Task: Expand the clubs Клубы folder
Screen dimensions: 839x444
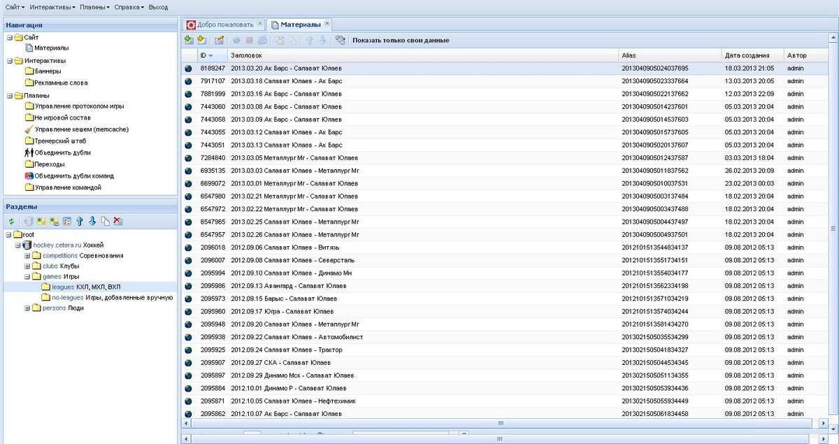Action: pyautogui.click(x=28, y=266)
